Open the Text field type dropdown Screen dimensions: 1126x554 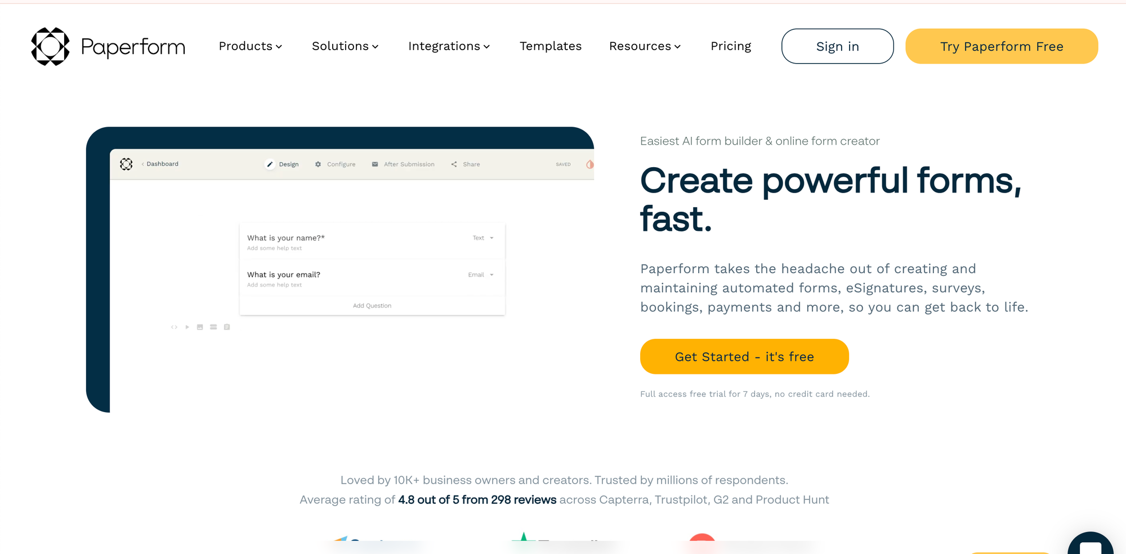pos(483,238)
